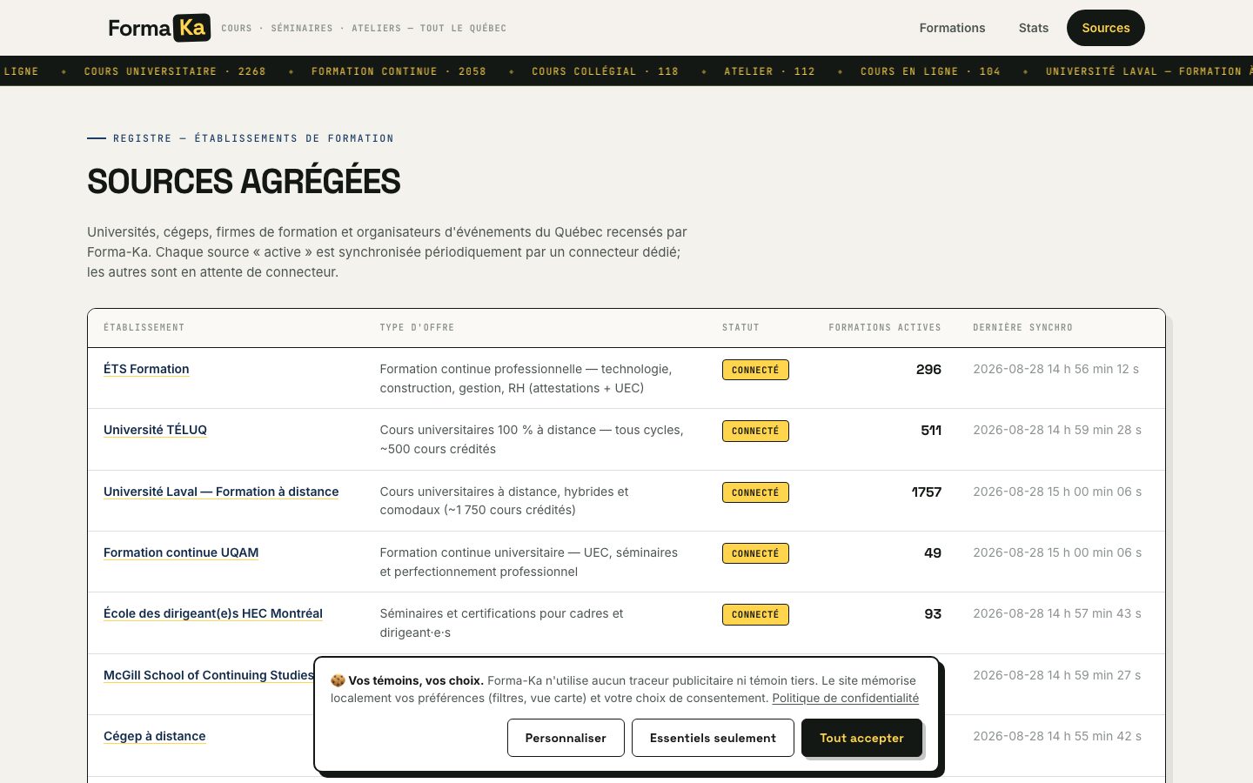Click ticker item Cours en ligne · 104
The height and width of the screenshot is (783, 1253).
click(930, 71)
